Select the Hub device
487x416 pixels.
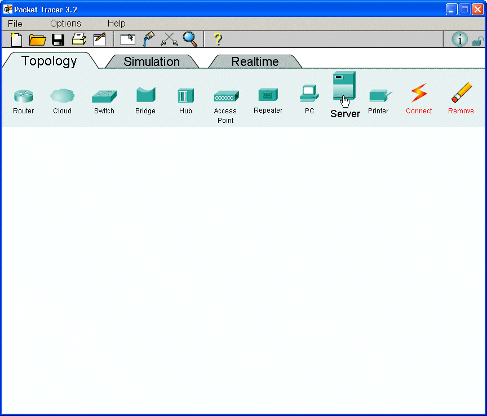click(186, 101)
